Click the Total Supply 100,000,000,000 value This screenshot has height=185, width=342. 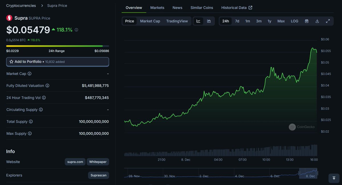point(94,121)
